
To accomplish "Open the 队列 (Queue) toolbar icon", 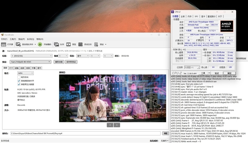I will click(57, 45).
